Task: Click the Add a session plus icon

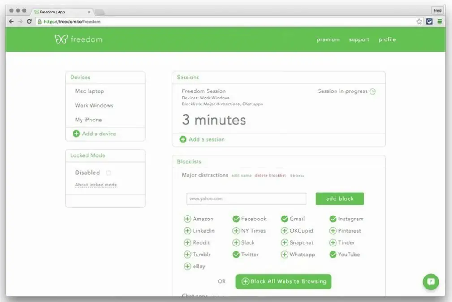Action: click(x=183, y=139)
